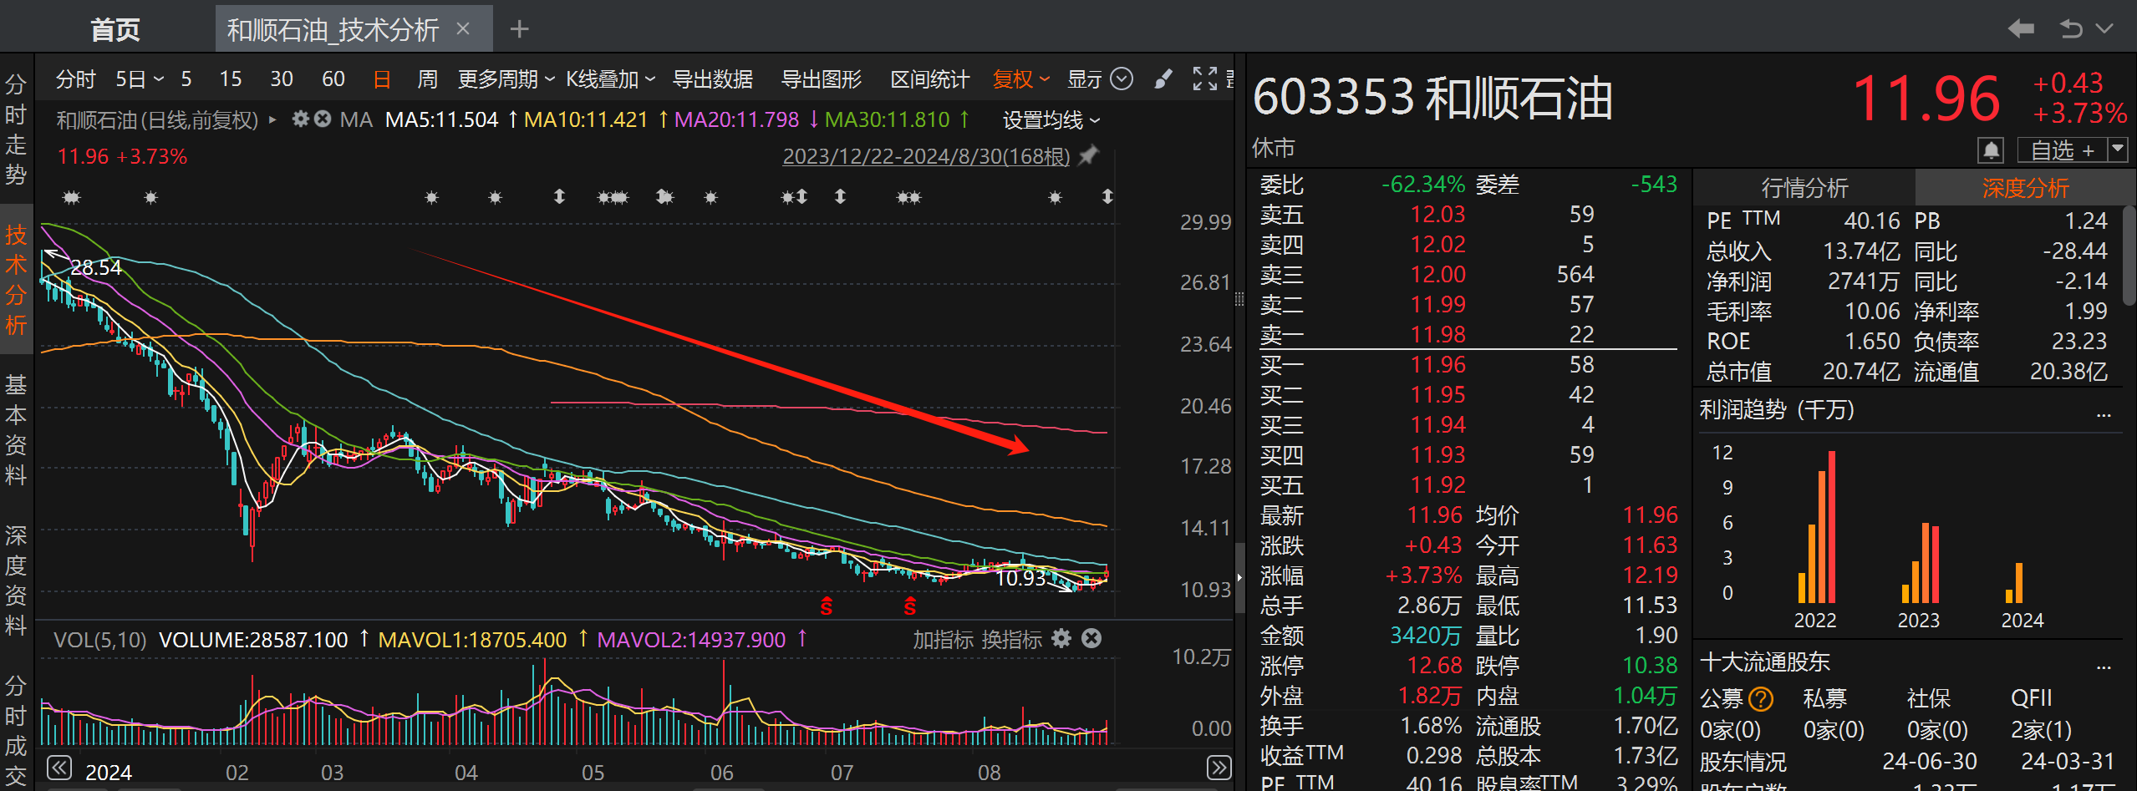Switch to the 深度分析 tab
This screenshot has width=2137, height=791.
[2025, 188]
